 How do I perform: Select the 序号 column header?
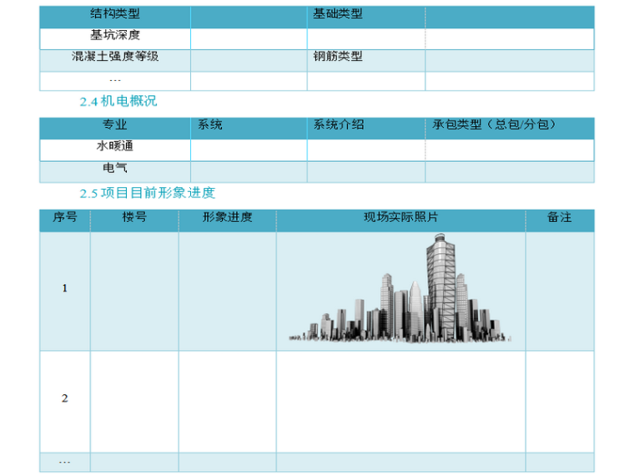65,218
